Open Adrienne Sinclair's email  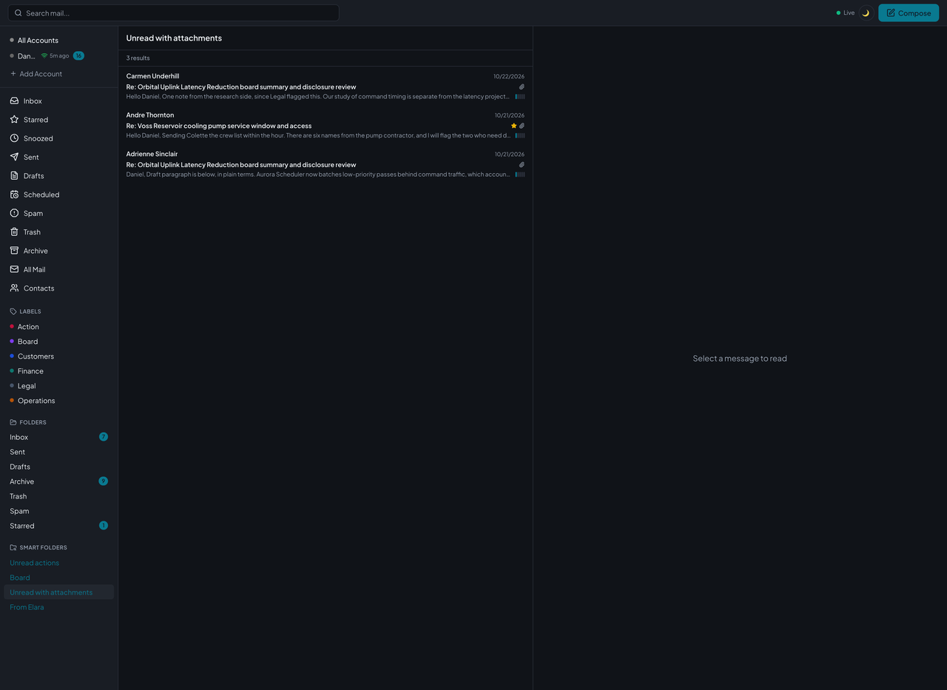pos(326,165)
